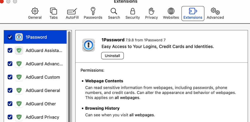Select the AdGuard Advanced list entry
Viewport: 250px width, 122px height.
(44, 64)
